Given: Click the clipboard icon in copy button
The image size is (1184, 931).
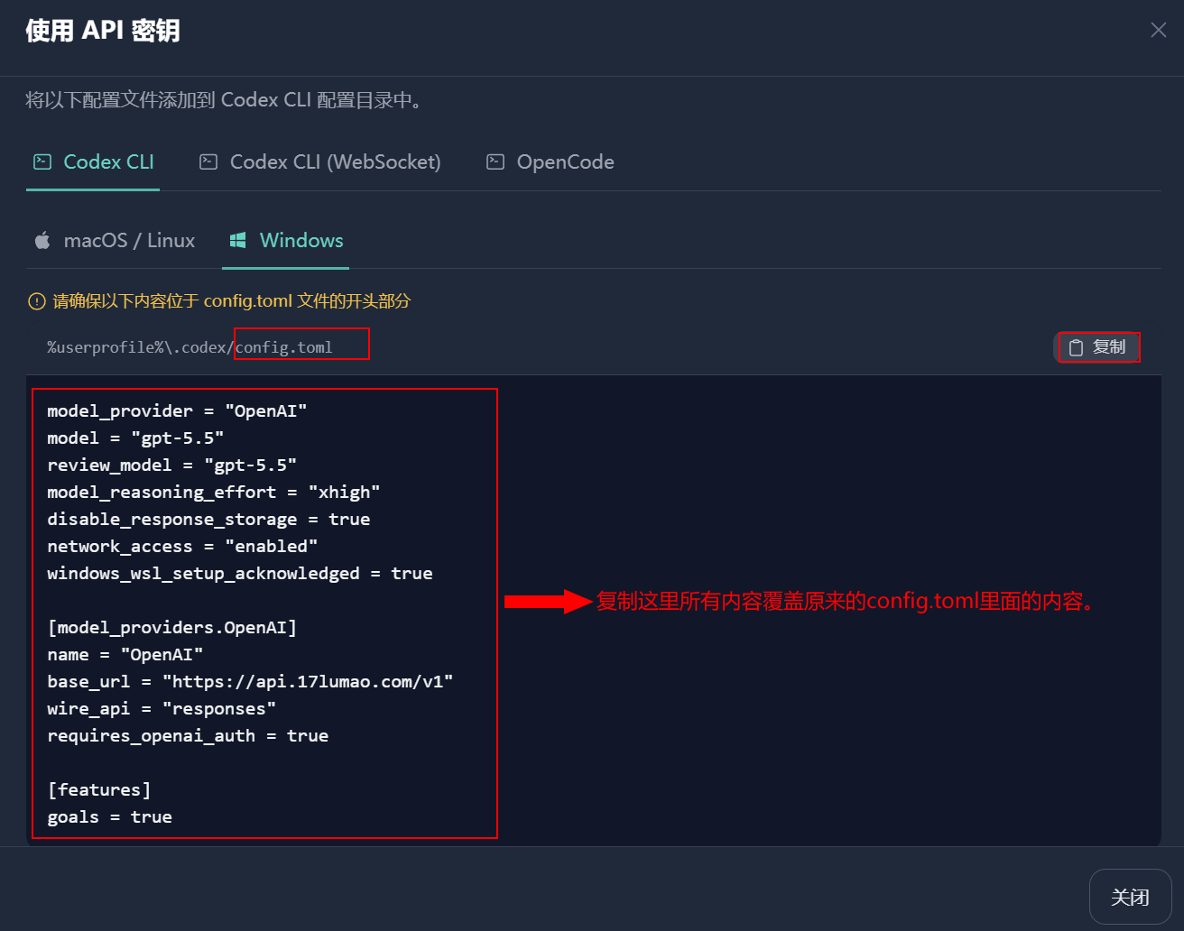Looking at the screenshot, I should pos(1076,347).
